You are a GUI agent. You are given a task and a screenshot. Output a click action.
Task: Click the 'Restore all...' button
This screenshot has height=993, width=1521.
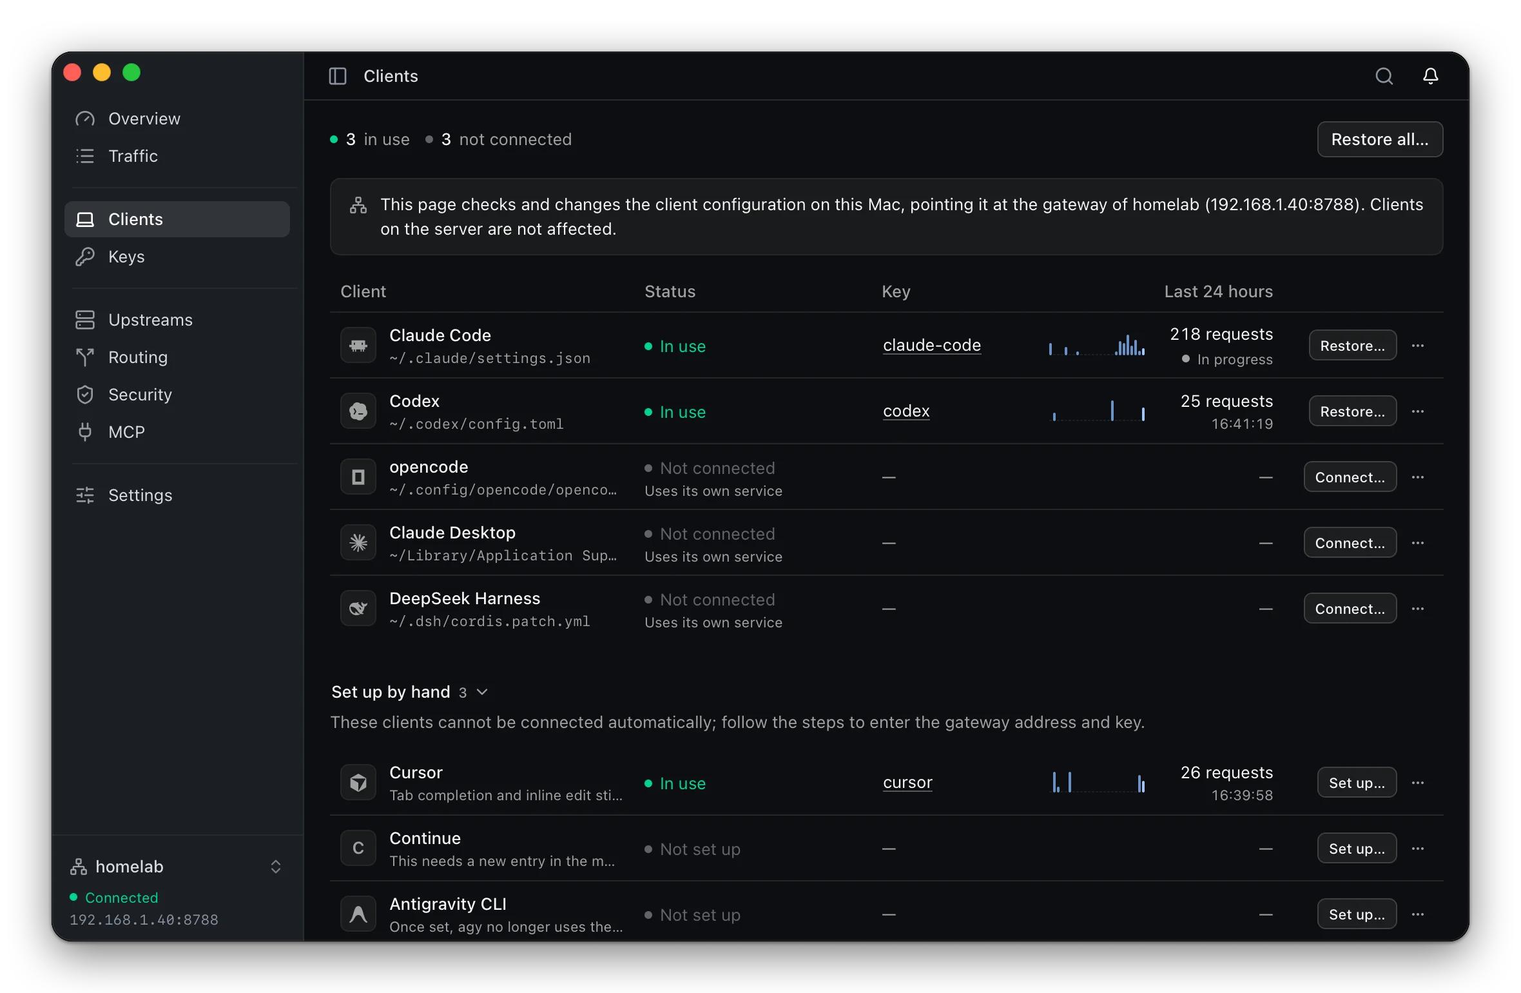click(x=1380, y=139)
